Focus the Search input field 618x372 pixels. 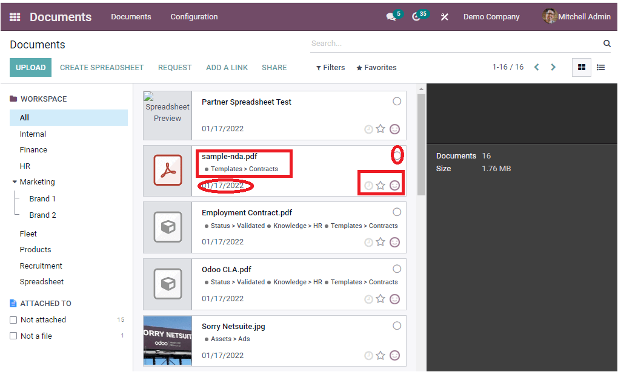pyautogui.click(x=456, y=44)
